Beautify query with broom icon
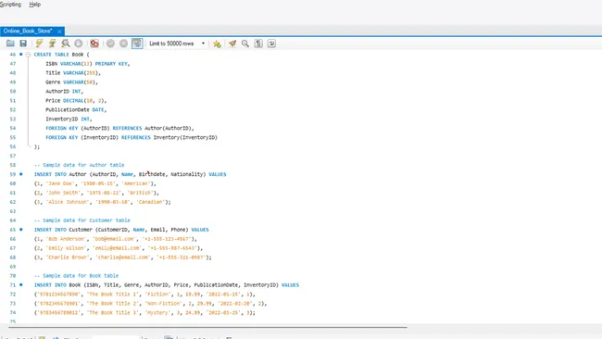 click(232, 44)
